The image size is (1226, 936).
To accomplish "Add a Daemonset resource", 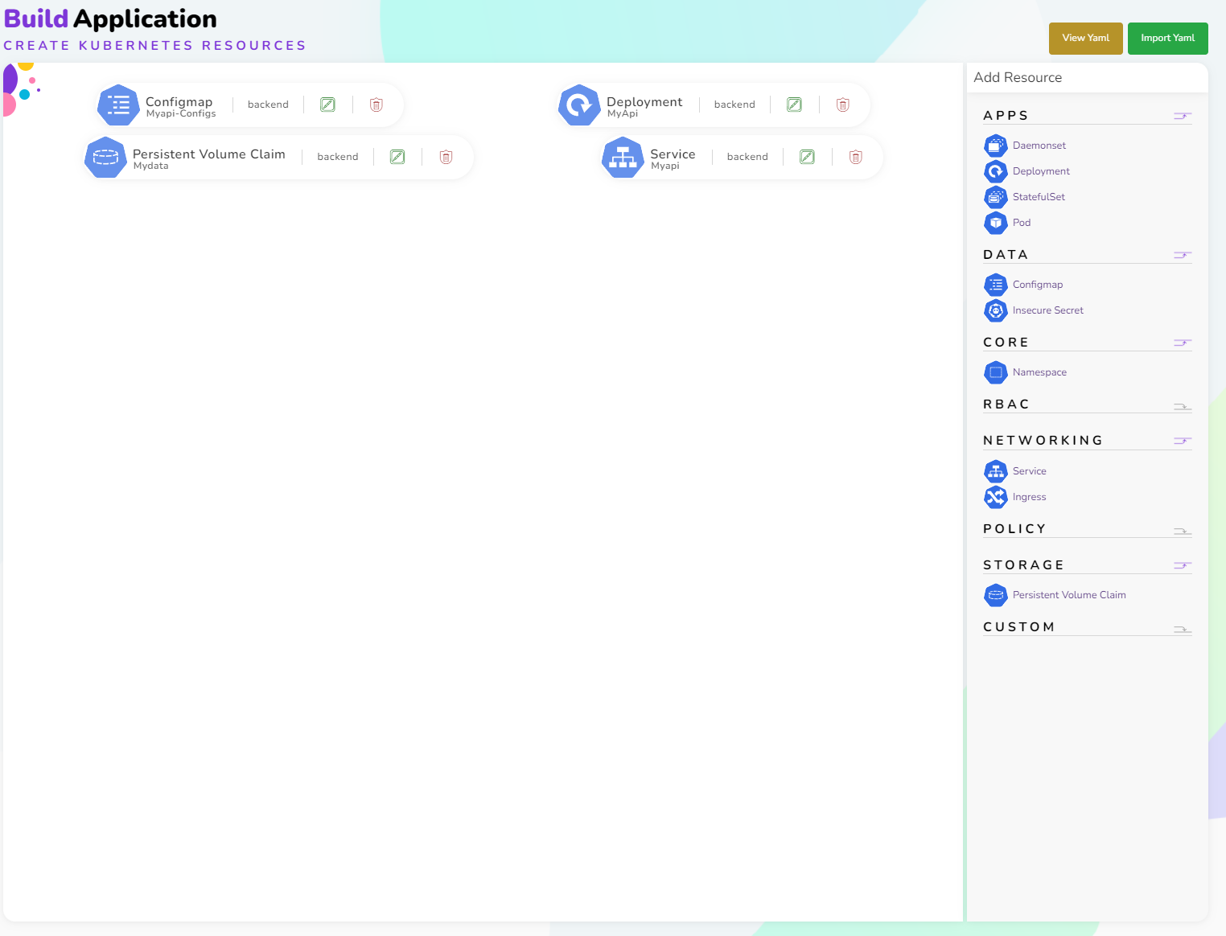I will tap(1039, 146).
